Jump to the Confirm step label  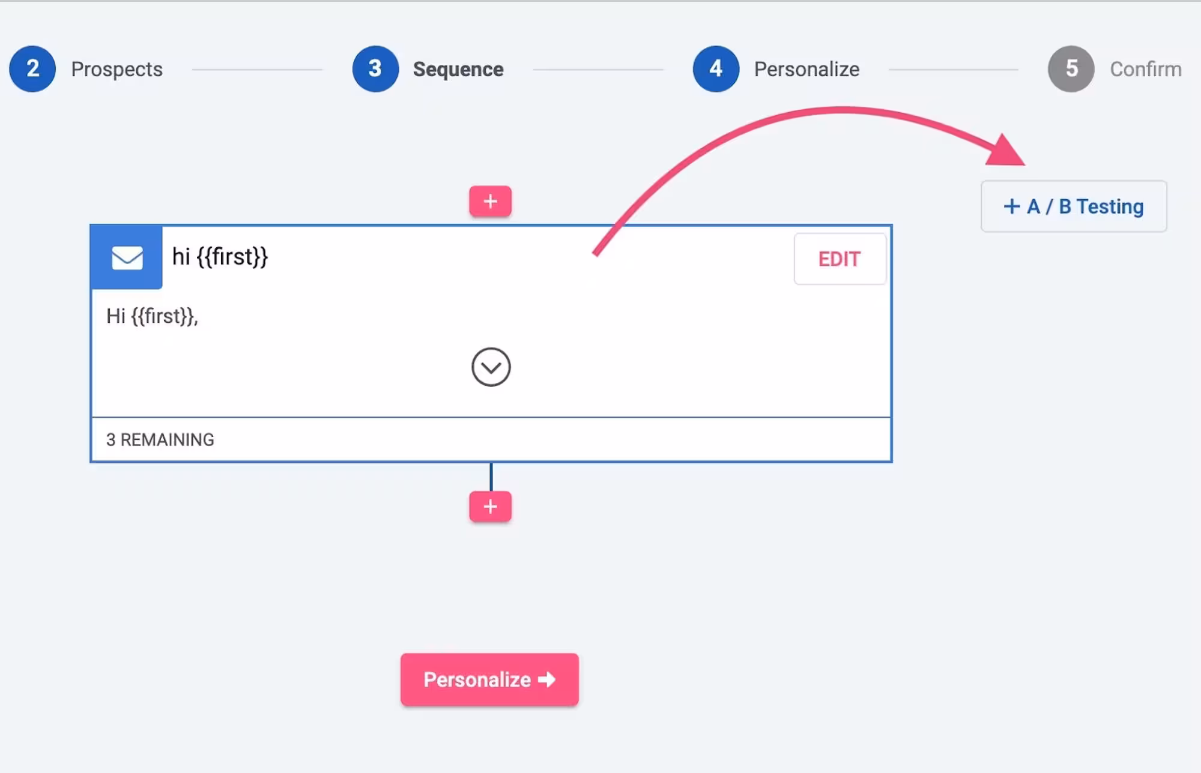(1145, 69)
